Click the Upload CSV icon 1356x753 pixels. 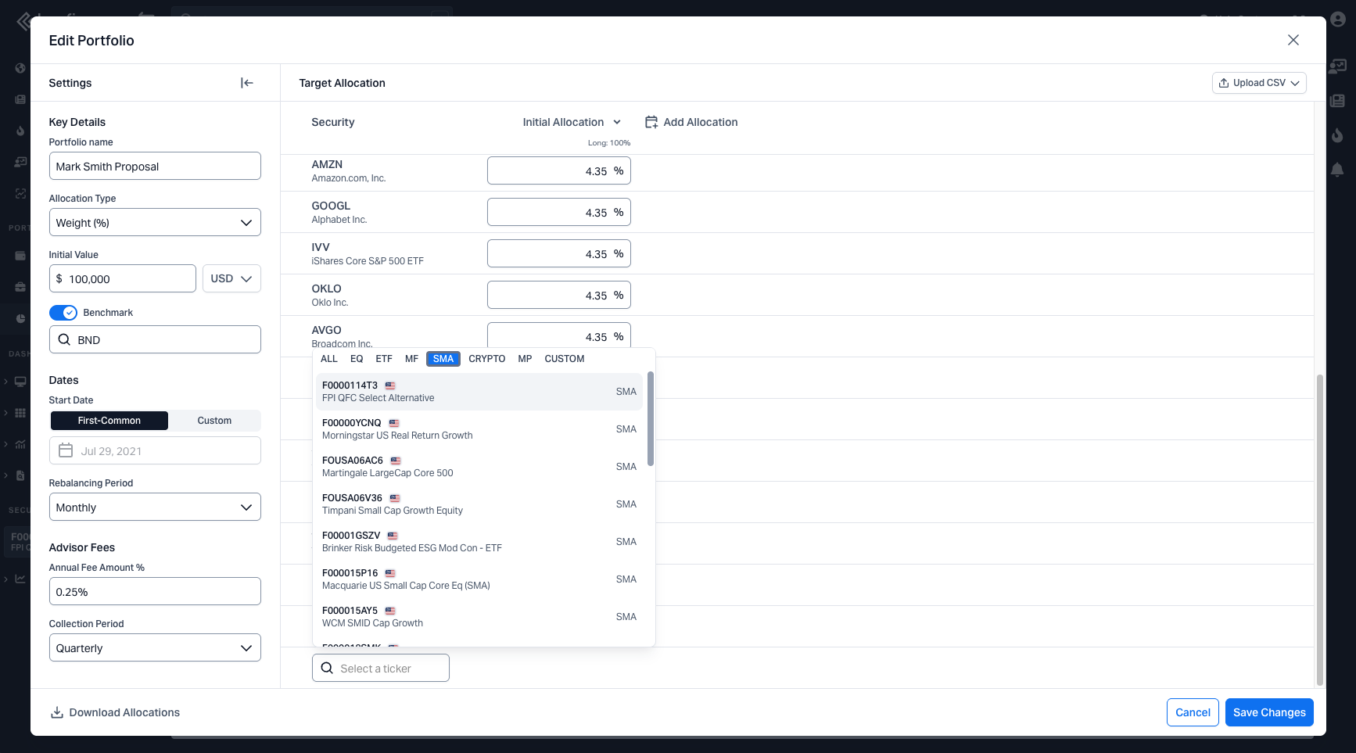tap(1224, 83)
